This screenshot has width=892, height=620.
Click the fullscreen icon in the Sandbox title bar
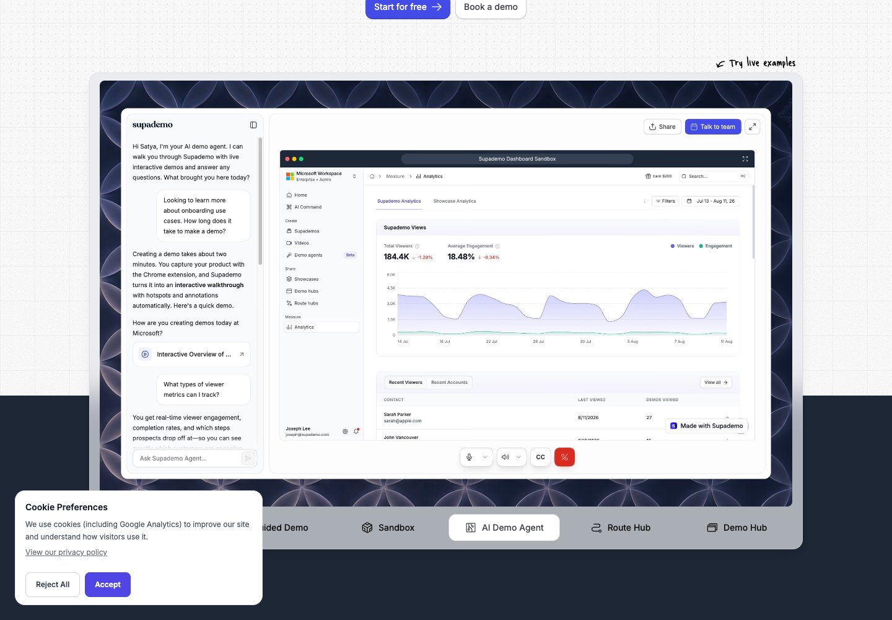point(745,159)
